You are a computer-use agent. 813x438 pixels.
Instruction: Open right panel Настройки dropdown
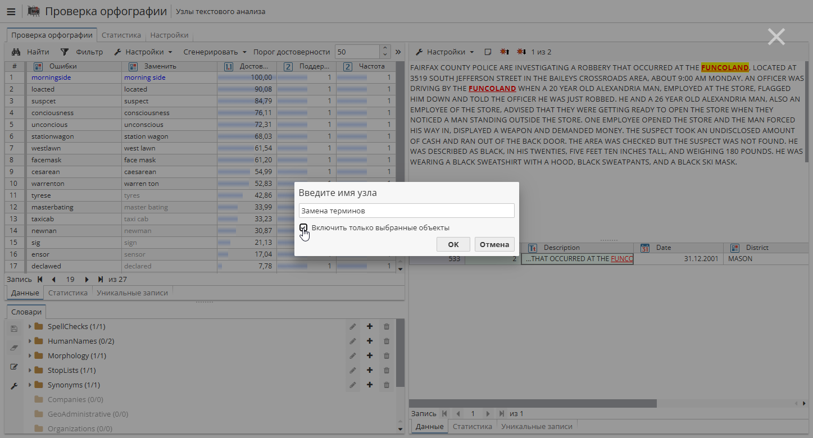[x=445, y=52]
